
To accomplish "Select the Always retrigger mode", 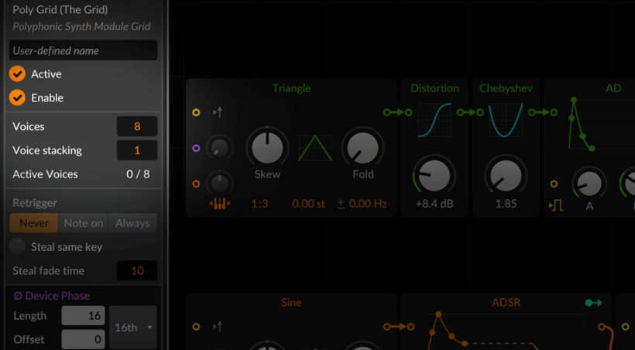I will [132, 223].
